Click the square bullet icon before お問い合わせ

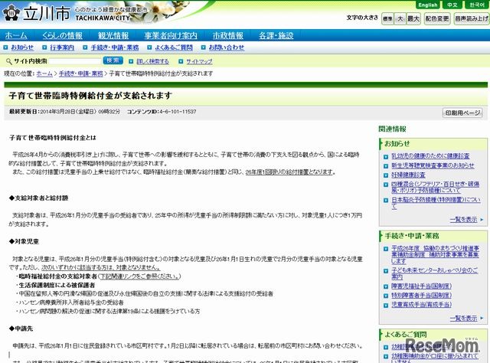pos(204,47)
